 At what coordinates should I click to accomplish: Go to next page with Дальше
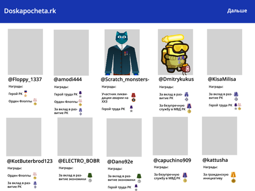pyautogui.click(x=237, y=11)
